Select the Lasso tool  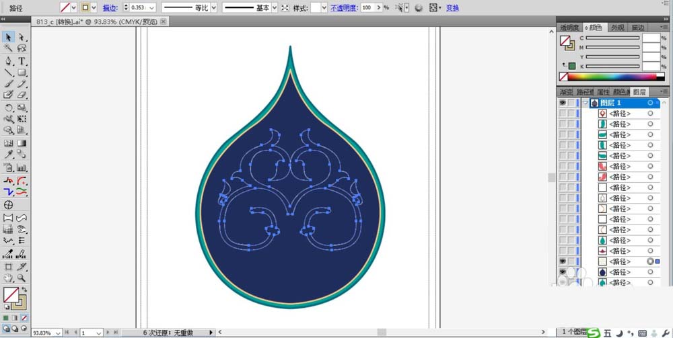click(x=22, y=48)
